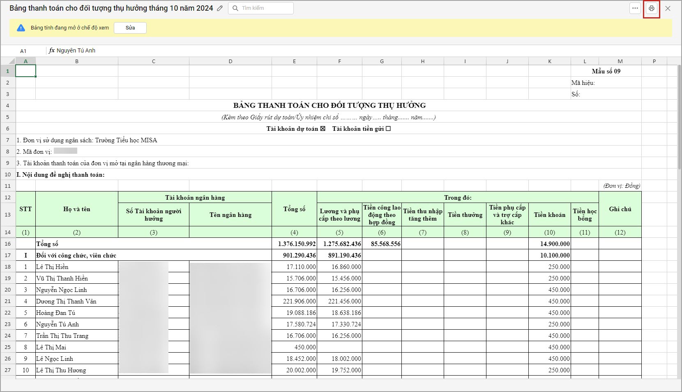
Task: Click value 221.906.000 in Tổng số column
Action: click(294, 301)
